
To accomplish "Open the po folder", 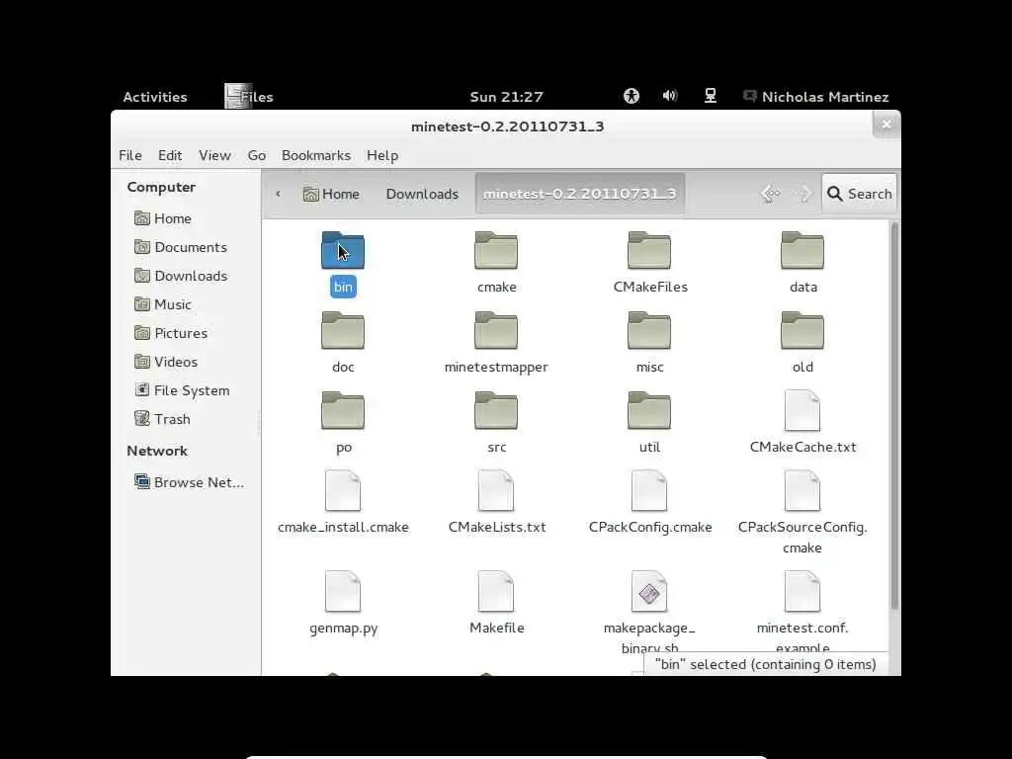I will coord(343,410).
